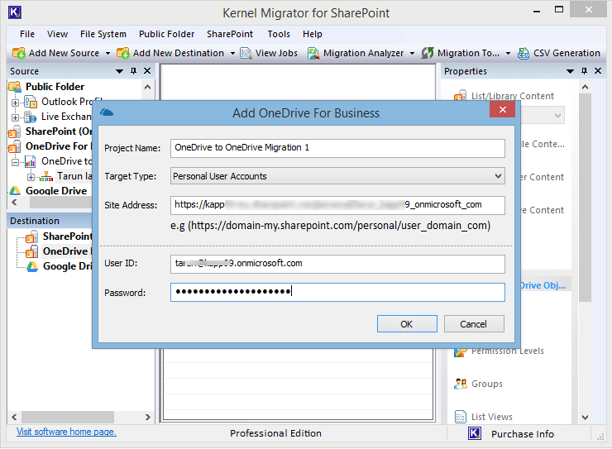The image size is (612, 449).
Task: Click OK in the OneDrive dialog
Action: click(x=407, y=324)
